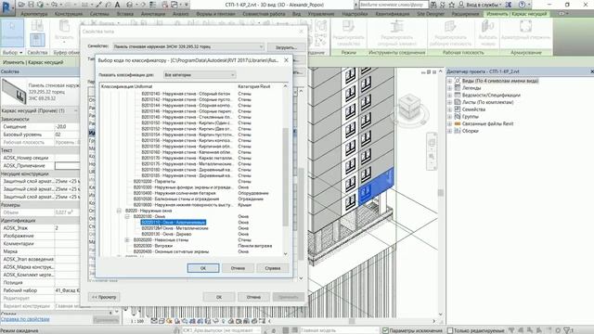The image size is (594, 334).
Task: Select 'B2020300 - Витражи' row
Action: pos(153,246)
